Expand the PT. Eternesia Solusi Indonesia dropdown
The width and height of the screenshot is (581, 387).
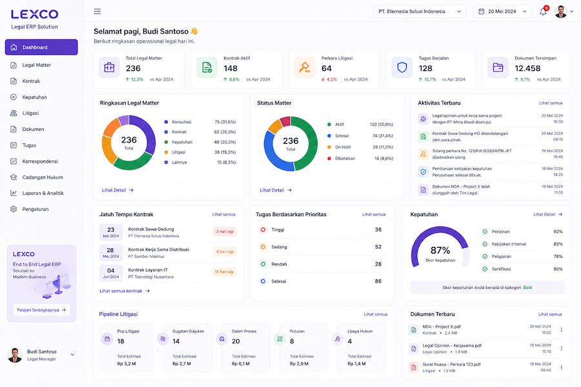(420, 12)
